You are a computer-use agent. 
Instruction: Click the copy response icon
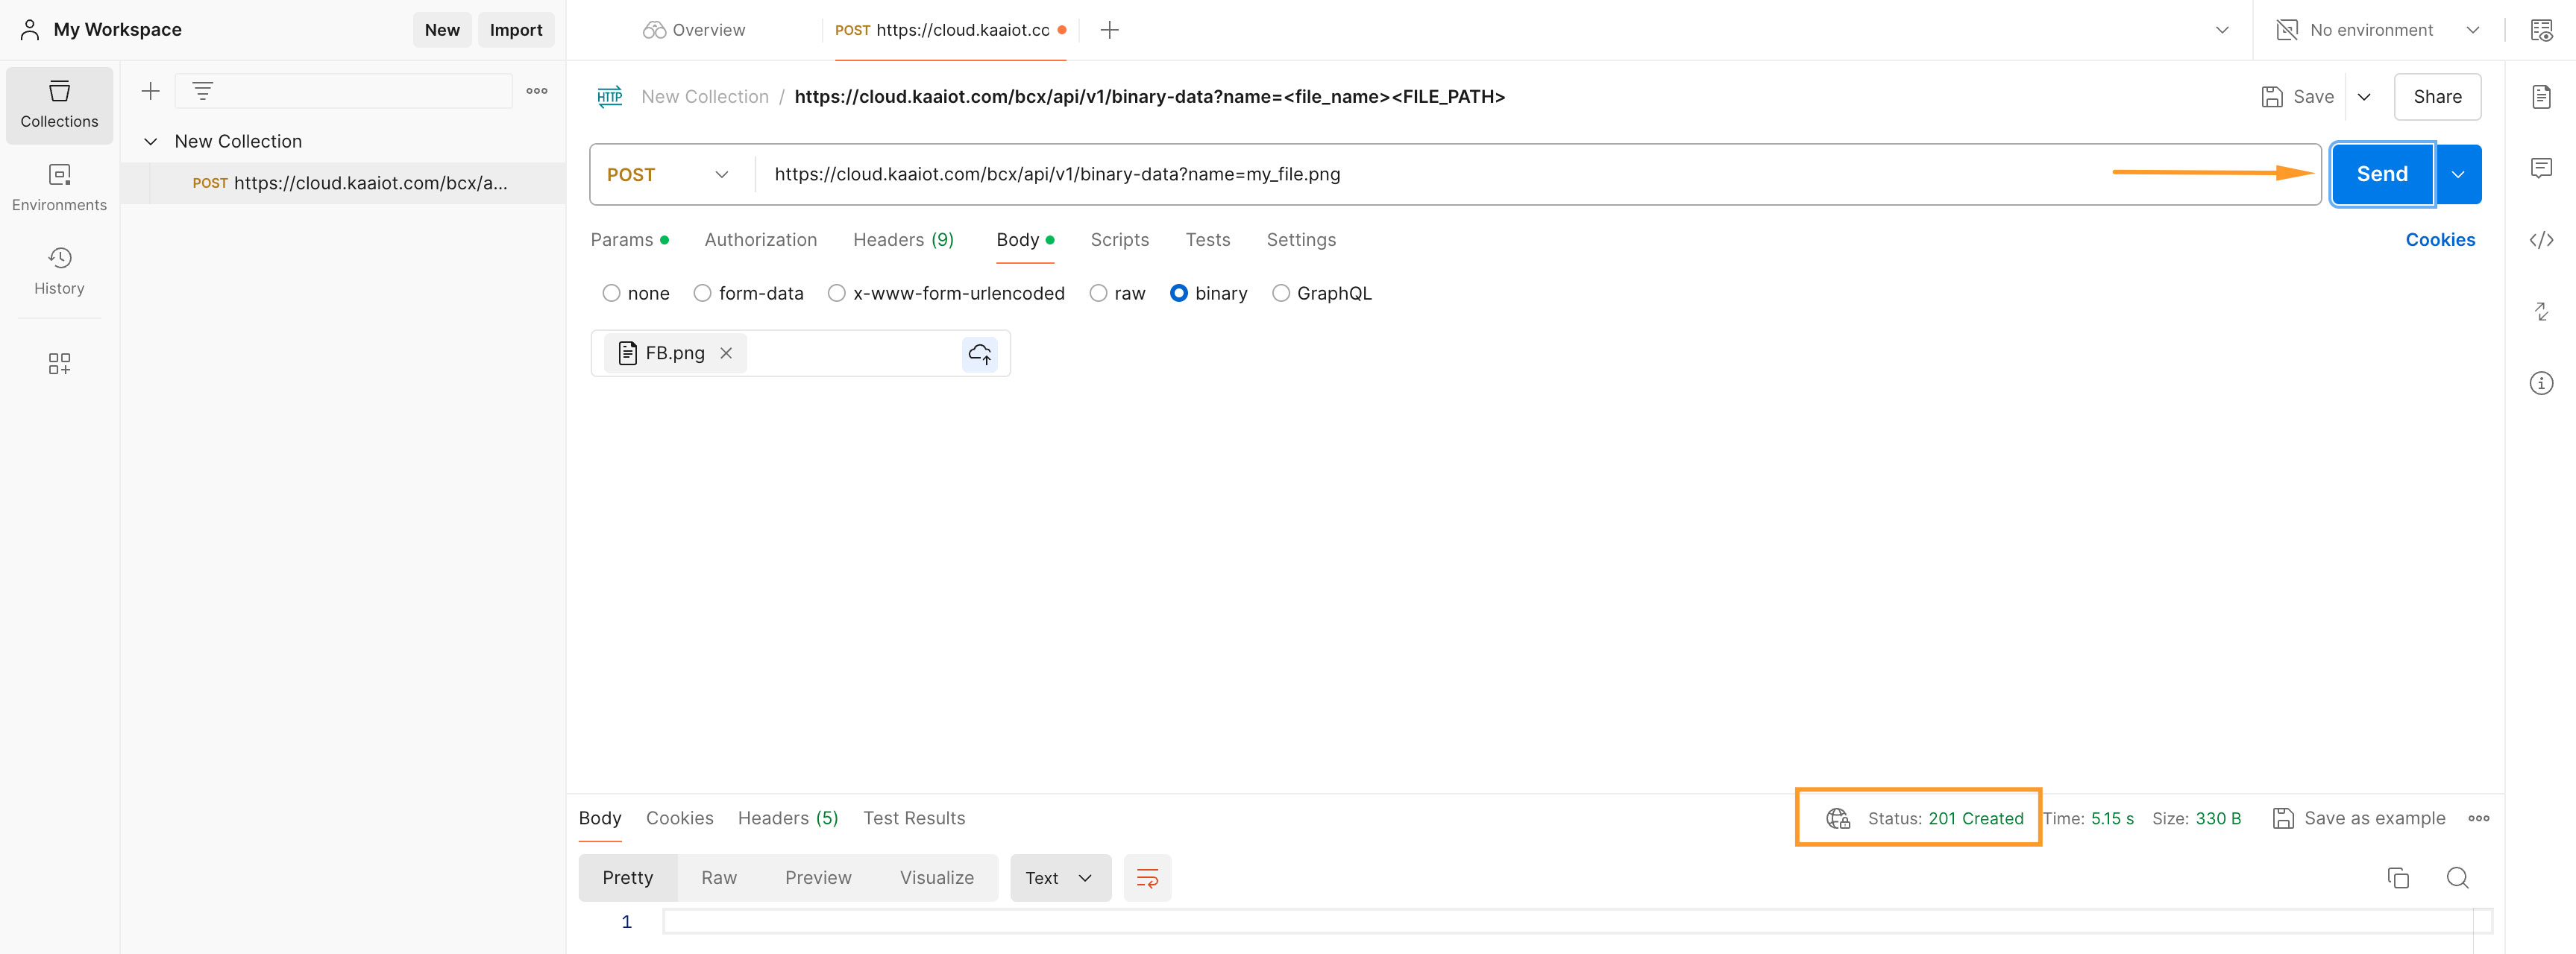point(2397,878)
